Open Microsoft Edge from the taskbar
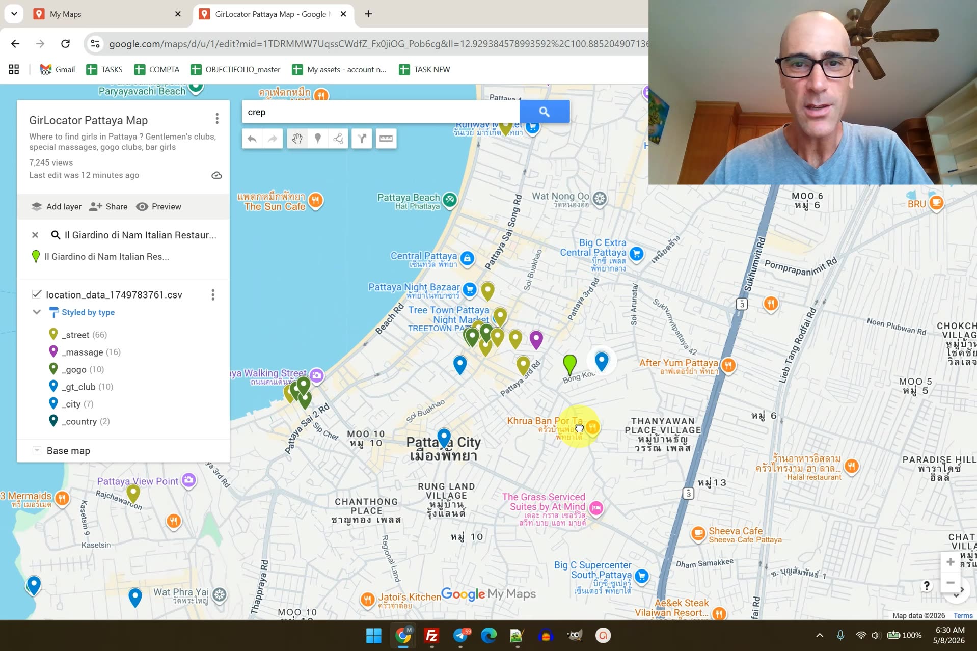The height and width of the screenshot is (651, 977). (x=489, y=635)
